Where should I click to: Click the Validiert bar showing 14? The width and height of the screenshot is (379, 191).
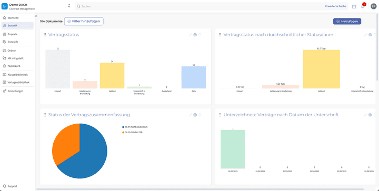click(112, 76)
